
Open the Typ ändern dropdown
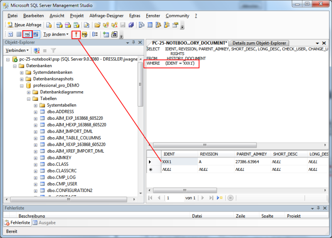(x=56, y=34)
